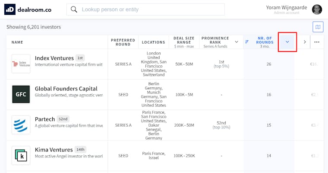This screenshot has width=328, height=173.
Task: Open the Global Founders Capital link
Action: [66, 89]
